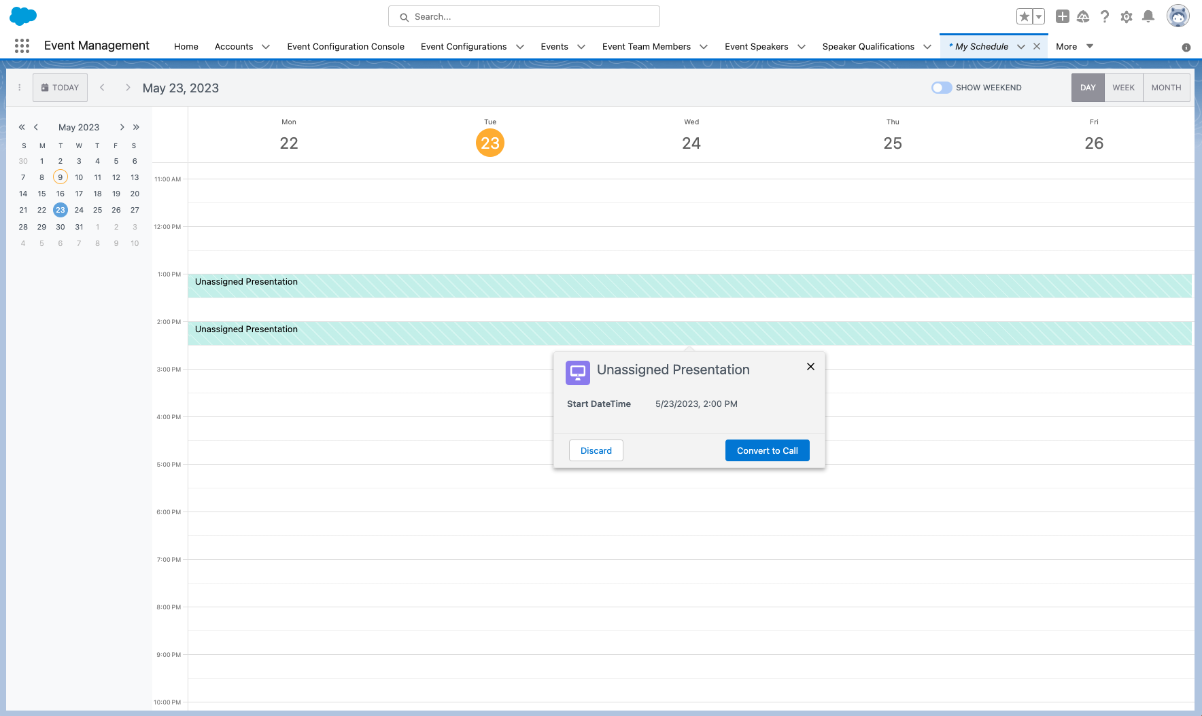Expand the Events tab dropdown chevron
Image resolution: width=1202 pixels, height=716 pixels.
tap(581, 47)
